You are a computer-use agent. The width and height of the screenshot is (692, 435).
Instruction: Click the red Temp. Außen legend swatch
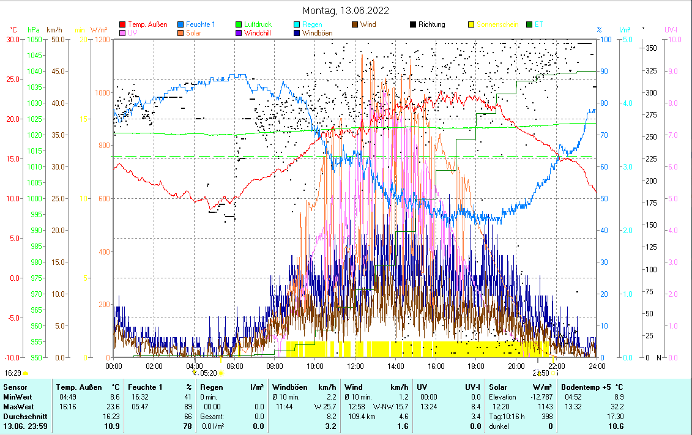pos(123,24)
